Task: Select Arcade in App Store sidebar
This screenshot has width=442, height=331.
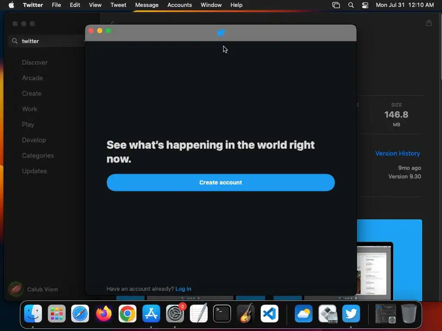Action: point(32,78)
